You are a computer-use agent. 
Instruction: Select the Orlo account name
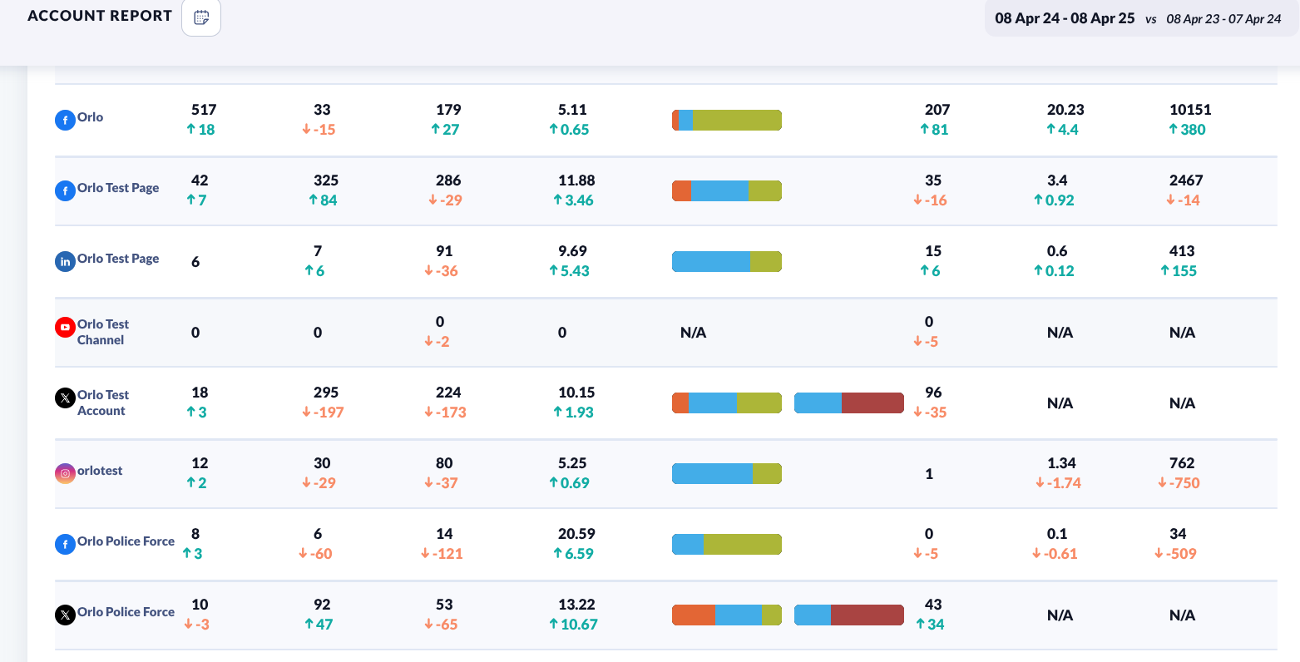91,117
